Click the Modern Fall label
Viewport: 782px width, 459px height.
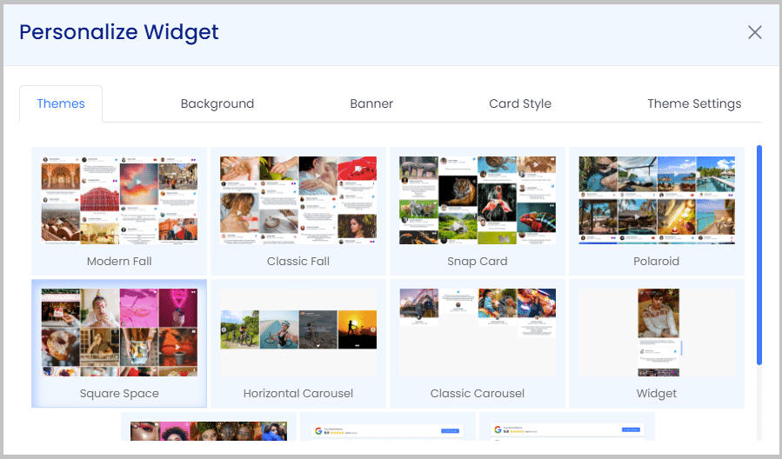point(119,261)
